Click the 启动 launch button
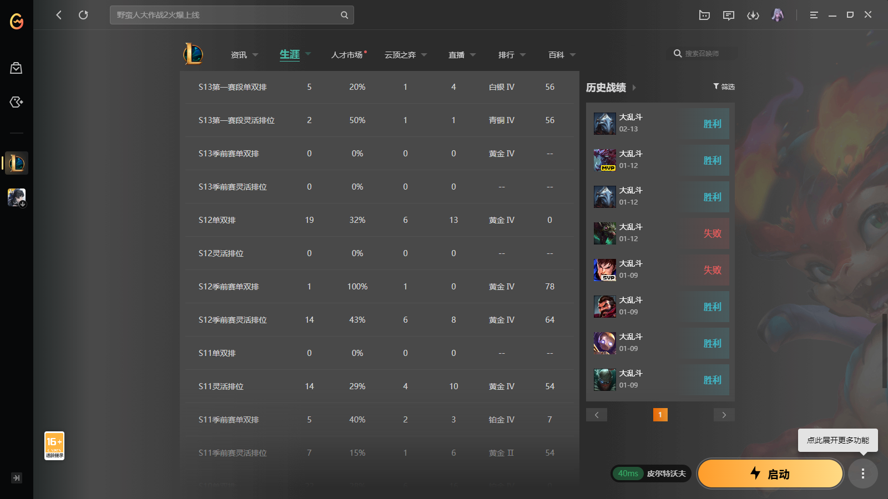 point(770,473)
